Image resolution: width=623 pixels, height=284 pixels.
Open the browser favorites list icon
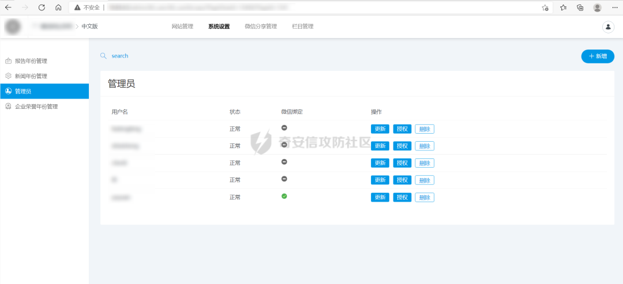(x=563, y=7)
